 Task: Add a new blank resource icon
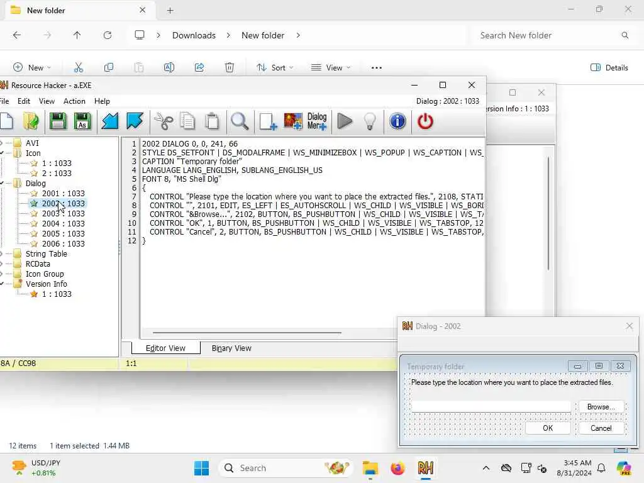coord(268,121)
